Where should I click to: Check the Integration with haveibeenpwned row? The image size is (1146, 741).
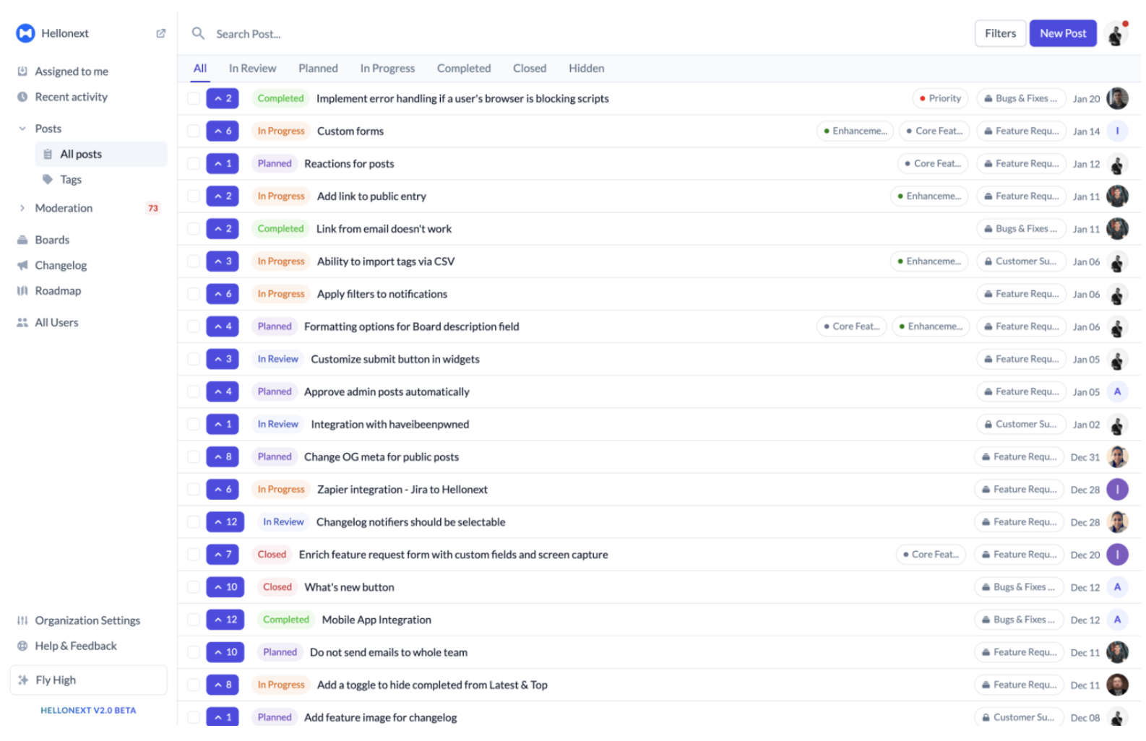[x=194, y=424]
